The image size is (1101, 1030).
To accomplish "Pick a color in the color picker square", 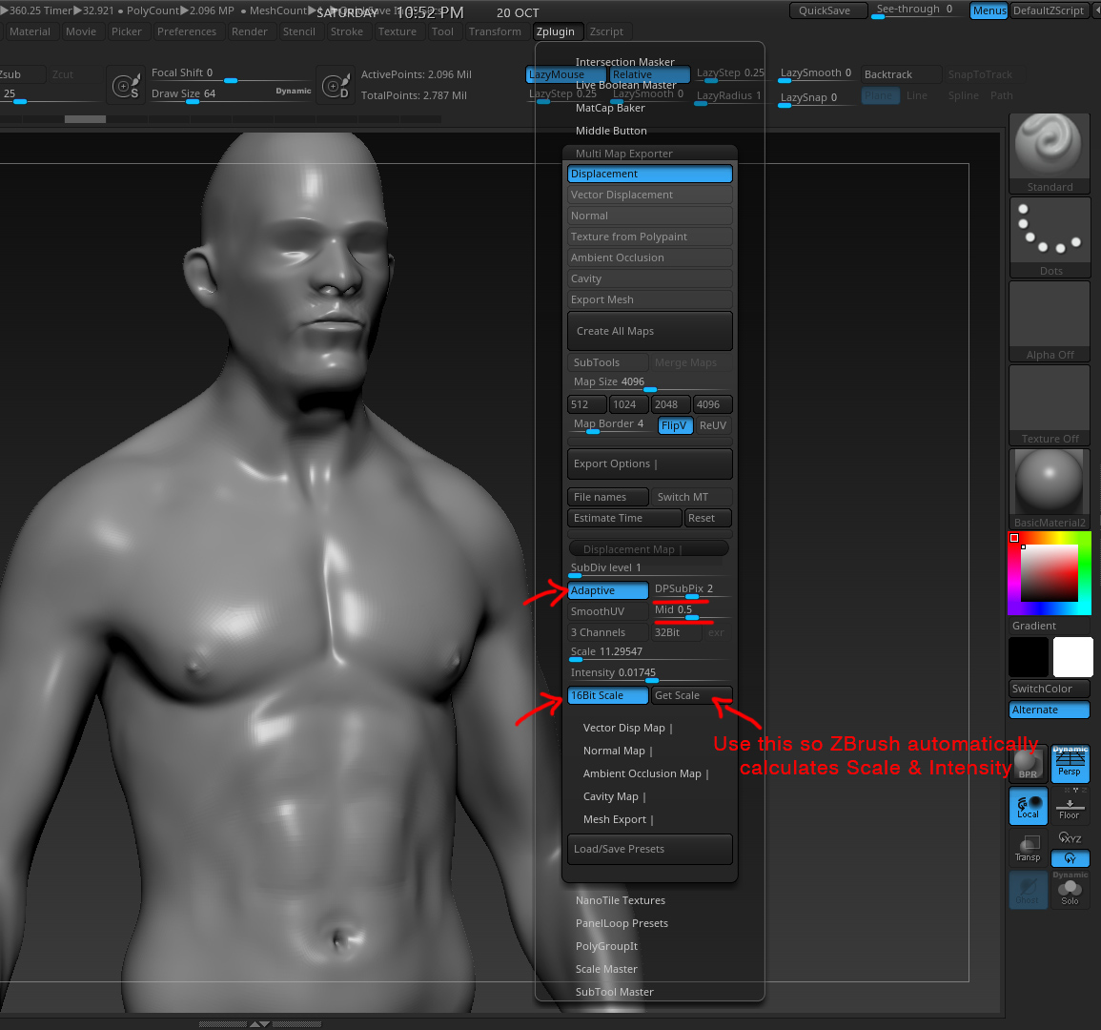I will coord(1049,573).
